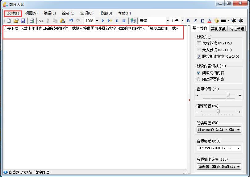Start reading aloud with the play icon
This screenshot has width=250, height=177.
tap(103, 21)
